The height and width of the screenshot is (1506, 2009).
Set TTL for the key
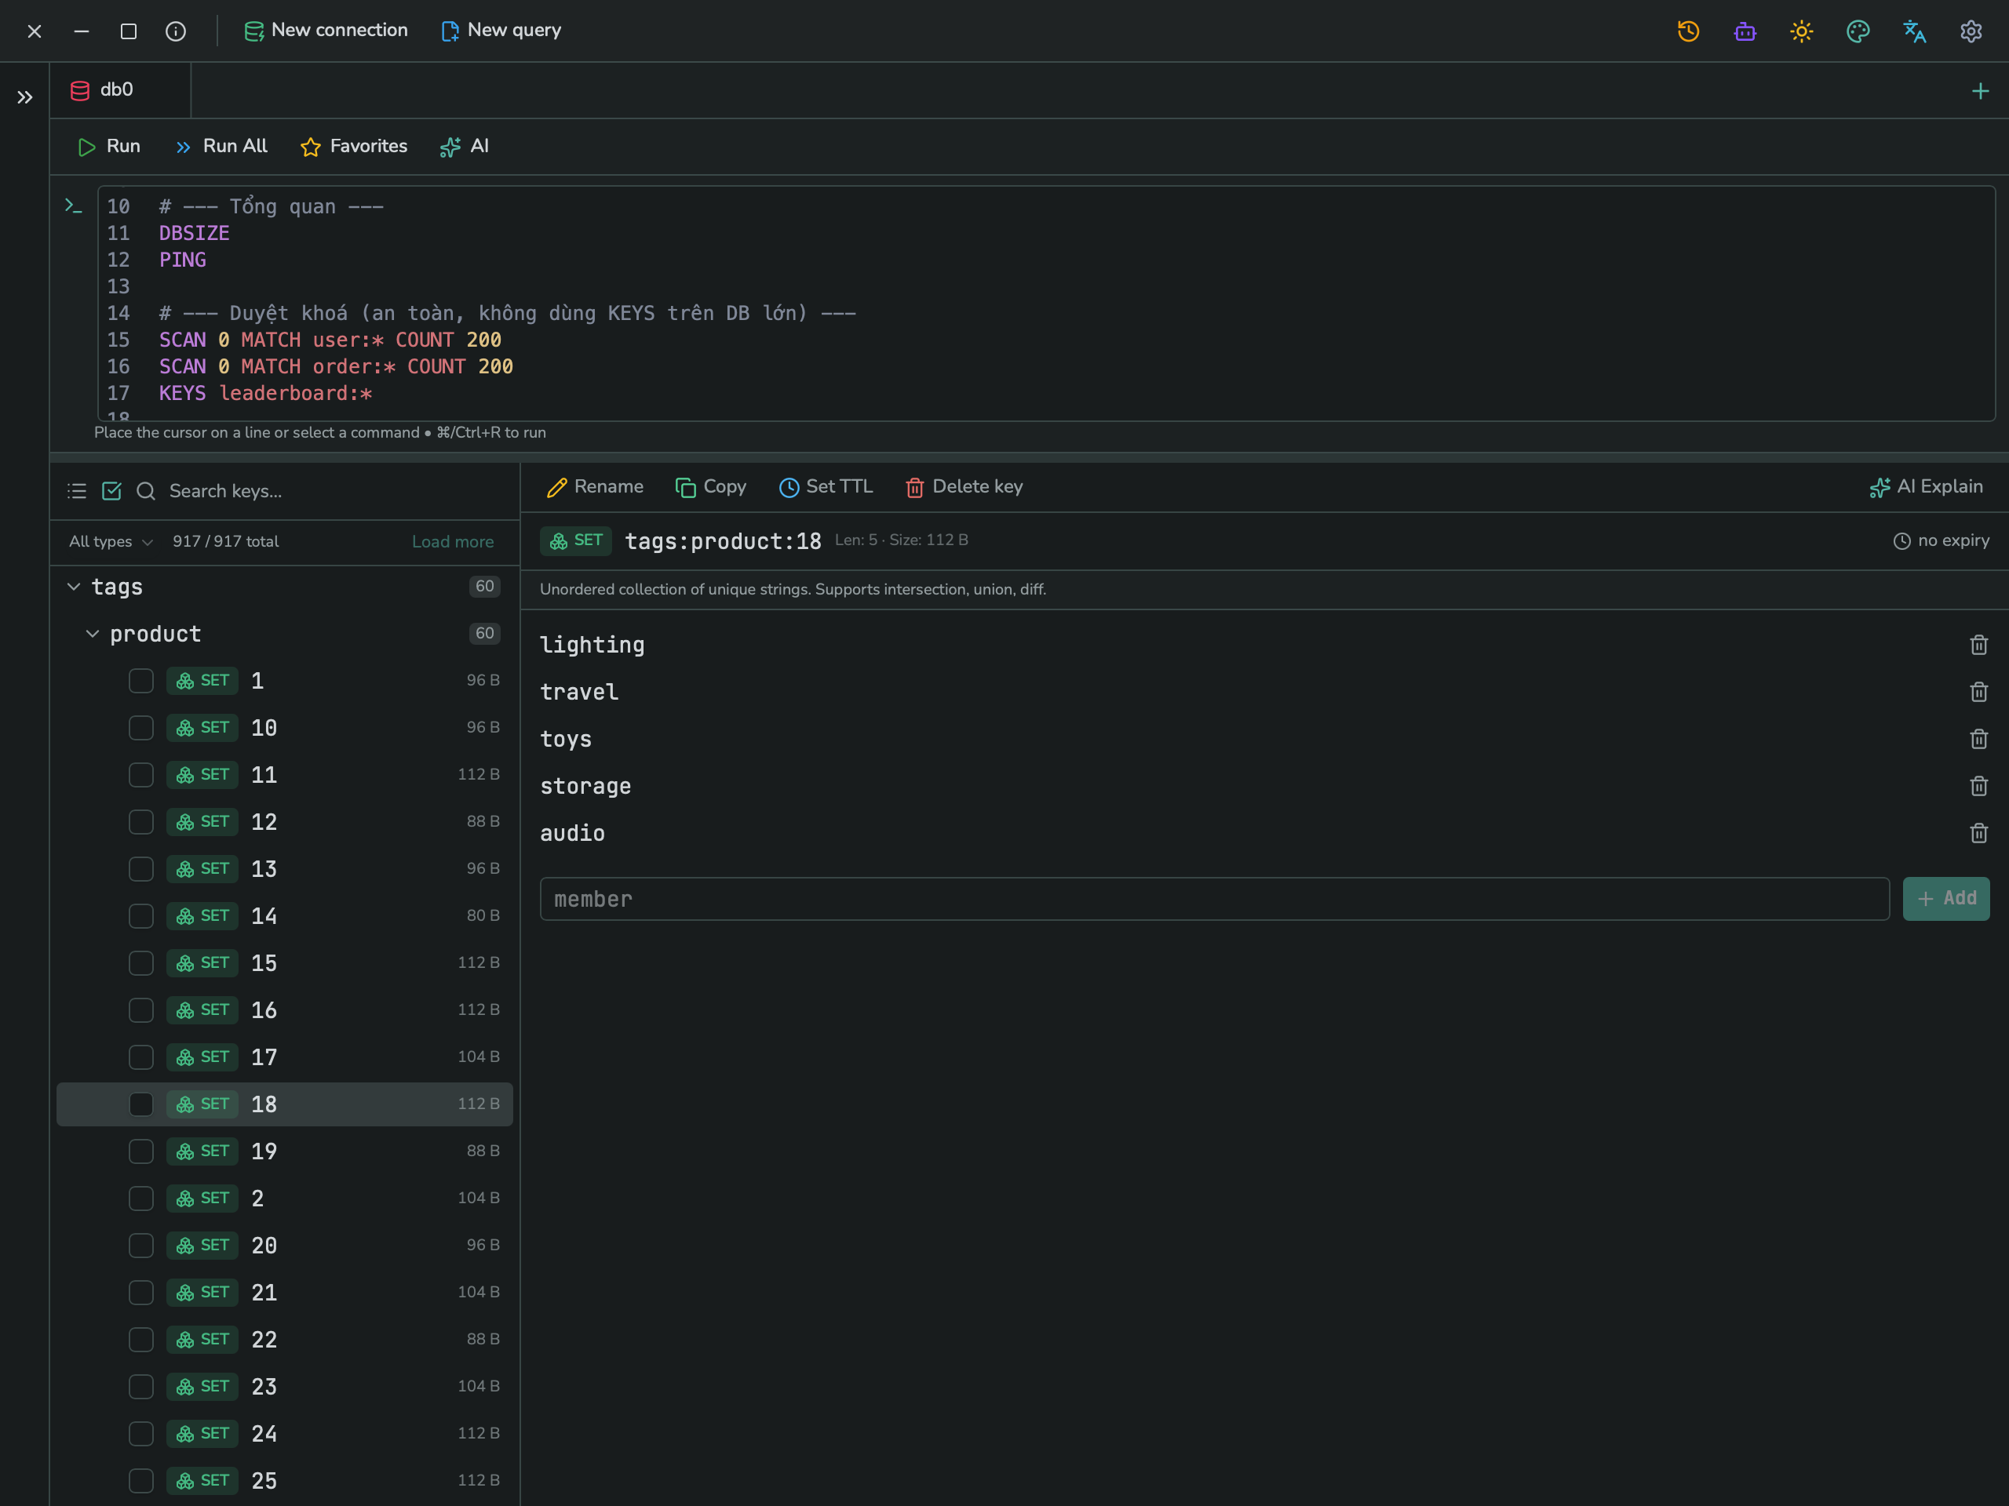(826, 487)
